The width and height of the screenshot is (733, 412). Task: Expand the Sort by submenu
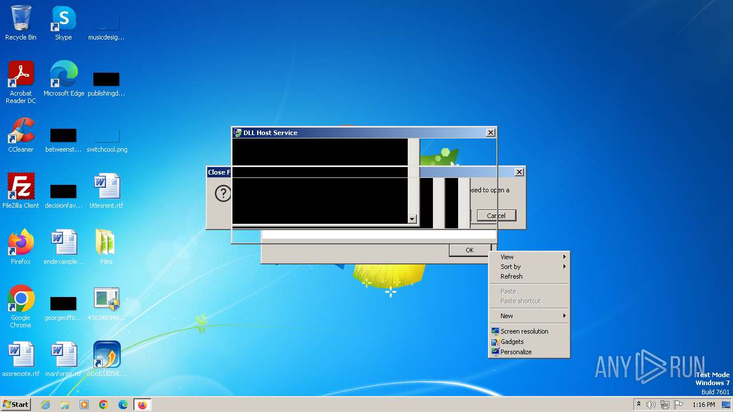tap(529, 267)
